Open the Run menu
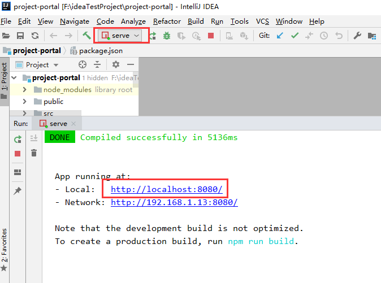 point(217,21)
